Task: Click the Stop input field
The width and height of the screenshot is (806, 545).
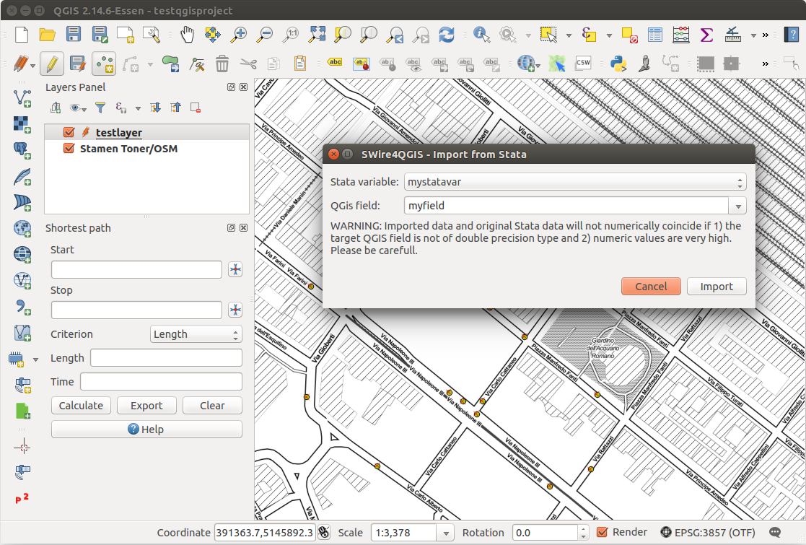Action: point(136,310)
